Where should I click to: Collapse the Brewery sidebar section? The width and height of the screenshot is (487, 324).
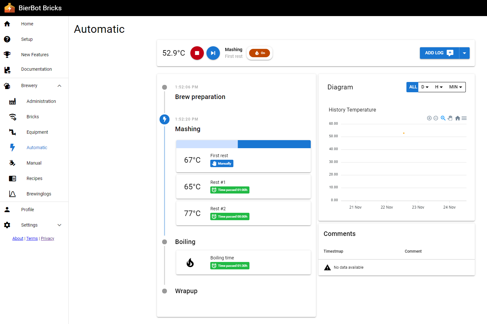pyautogui.click(x=59, y=86)
